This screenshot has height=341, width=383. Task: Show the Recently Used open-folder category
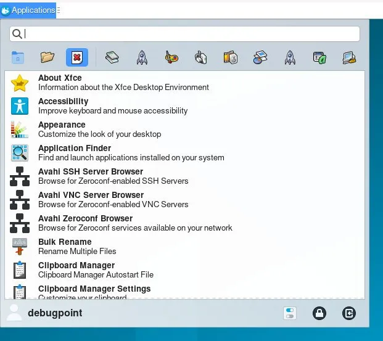pyautogui.click(x=47, y=57)
